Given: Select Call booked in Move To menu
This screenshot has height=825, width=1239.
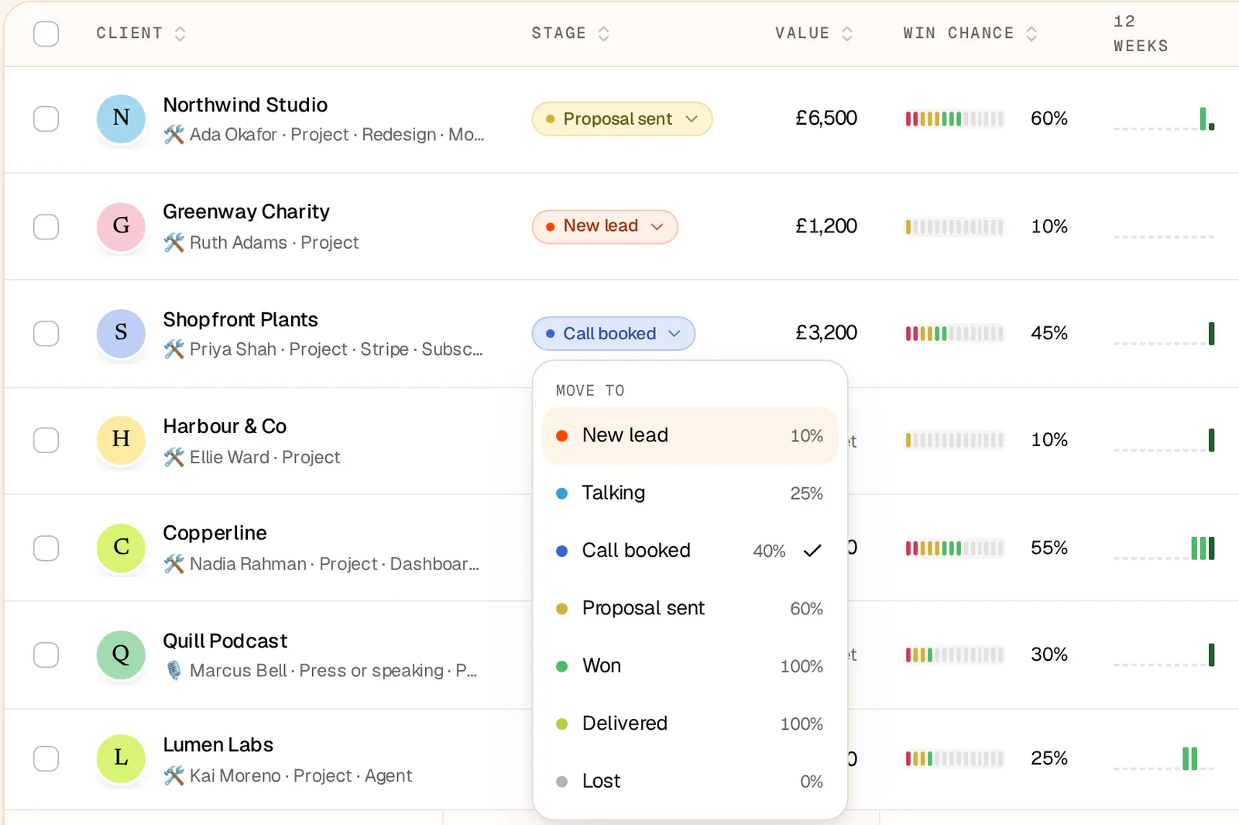Looking at the screenshot, I should coord(690,551).
